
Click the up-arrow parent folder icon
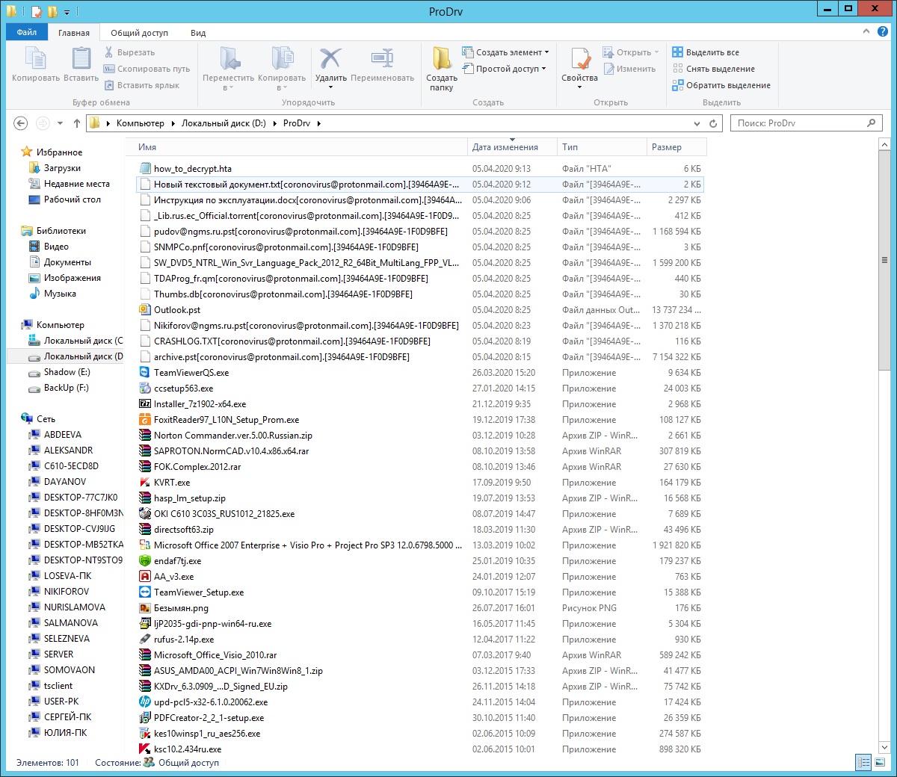tap(77, 123)
